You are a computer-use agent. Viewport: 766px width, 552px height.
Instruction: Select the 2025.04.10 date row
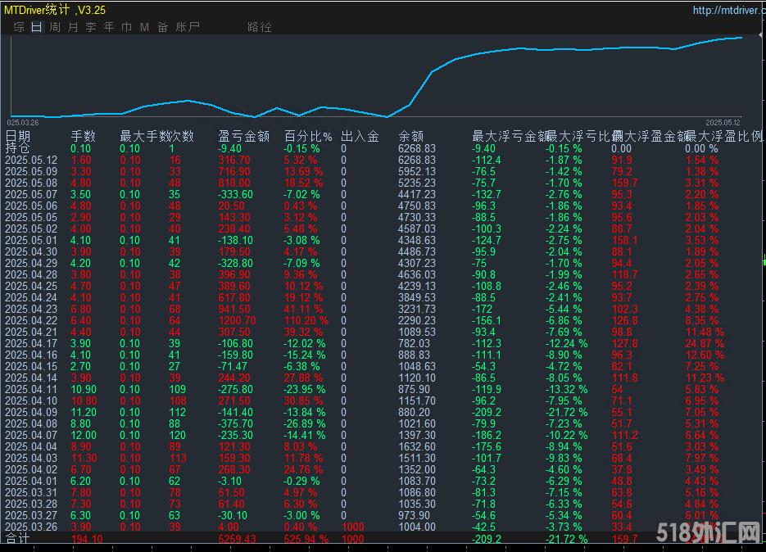tap(383, 401)
